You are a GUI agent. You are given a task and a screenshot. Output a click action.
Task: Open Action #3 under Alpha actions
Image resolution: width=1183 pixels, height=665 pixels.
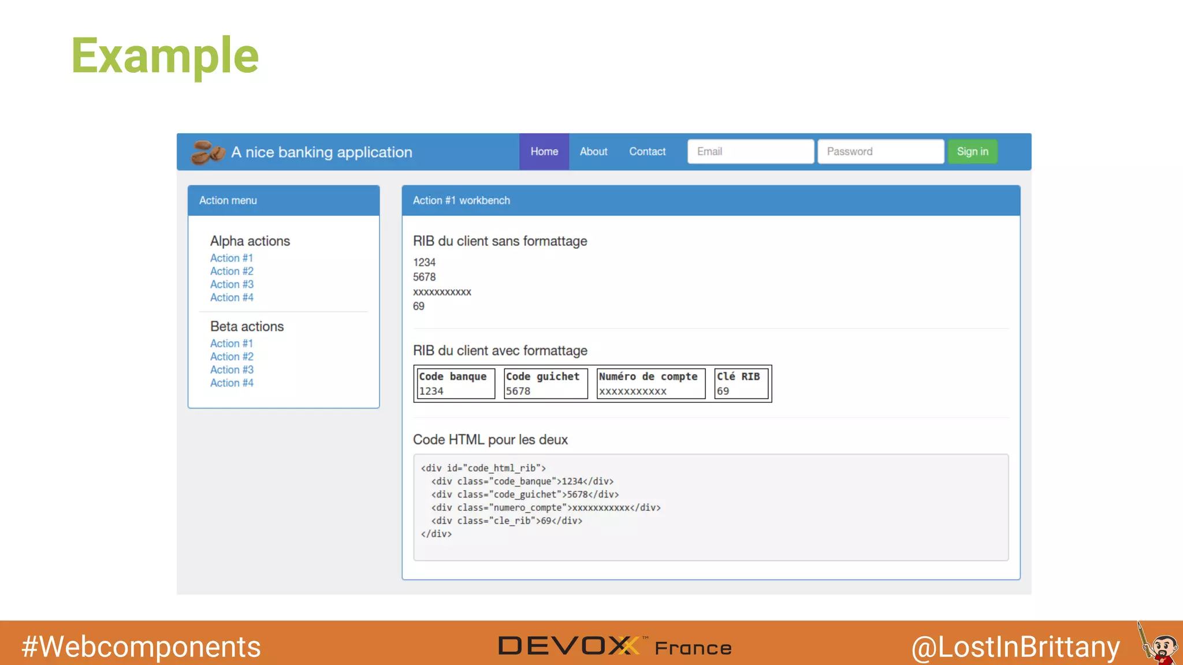231,285
